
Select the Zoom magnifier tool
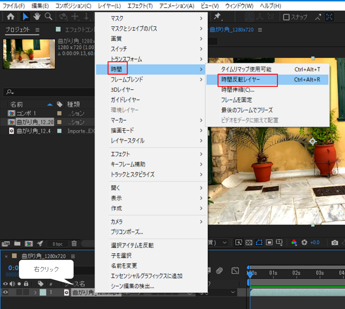click(49, 17)
